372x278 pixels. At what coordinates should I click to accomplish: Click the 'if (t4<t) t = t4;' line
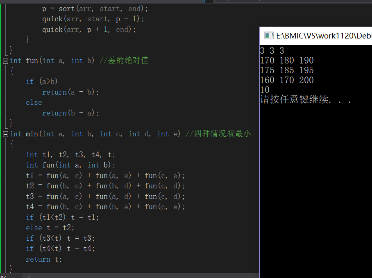point(60,249)
